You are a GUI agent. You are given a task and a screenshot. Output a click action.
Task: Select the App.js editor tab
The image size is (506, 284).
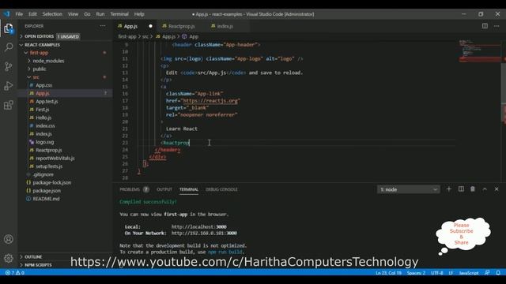click(130, 26)
